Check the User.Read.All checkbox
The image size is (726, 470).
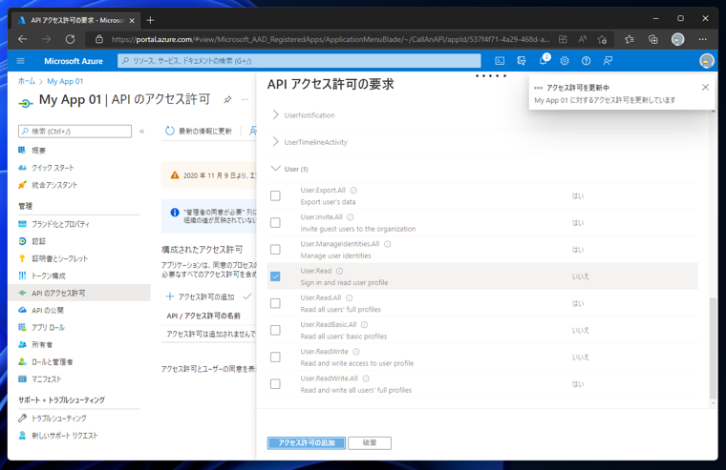coord(275,303)
